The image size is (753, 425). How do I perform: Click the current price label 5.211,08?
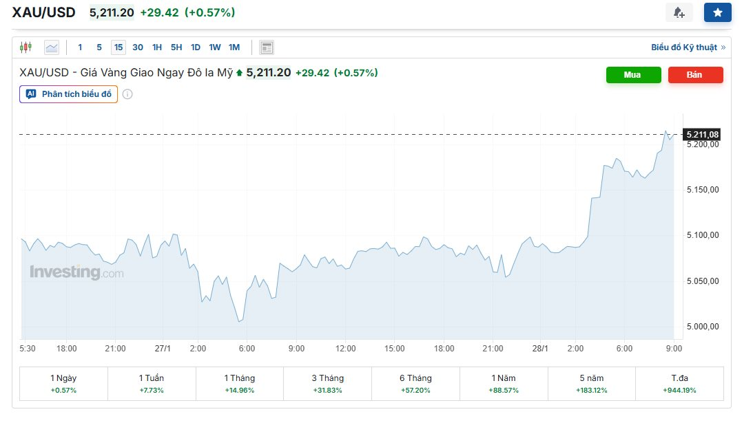(702, 134)
